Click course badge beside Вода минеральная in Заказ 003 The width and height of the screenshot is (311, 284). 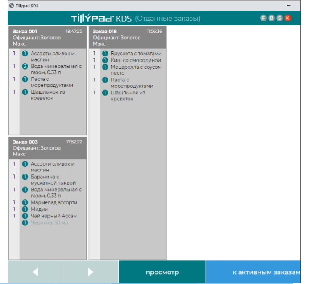25,190
